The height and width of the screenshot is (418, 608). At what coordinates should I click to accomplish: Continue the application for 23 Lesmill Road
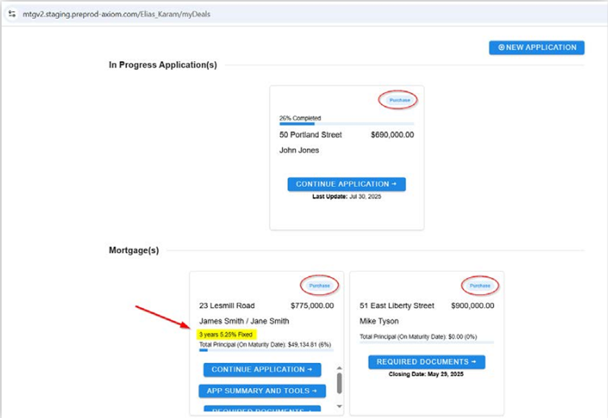point(262,369)
